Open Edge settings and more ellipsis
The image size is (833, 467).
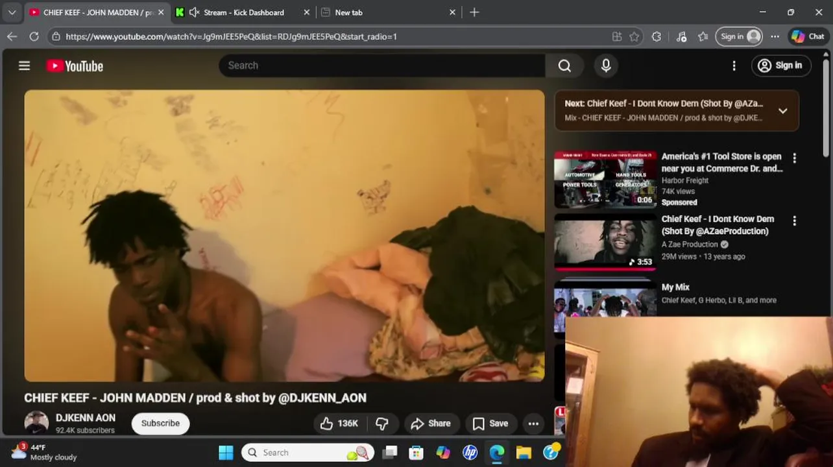pyautogui.click(x=775, y=36)
